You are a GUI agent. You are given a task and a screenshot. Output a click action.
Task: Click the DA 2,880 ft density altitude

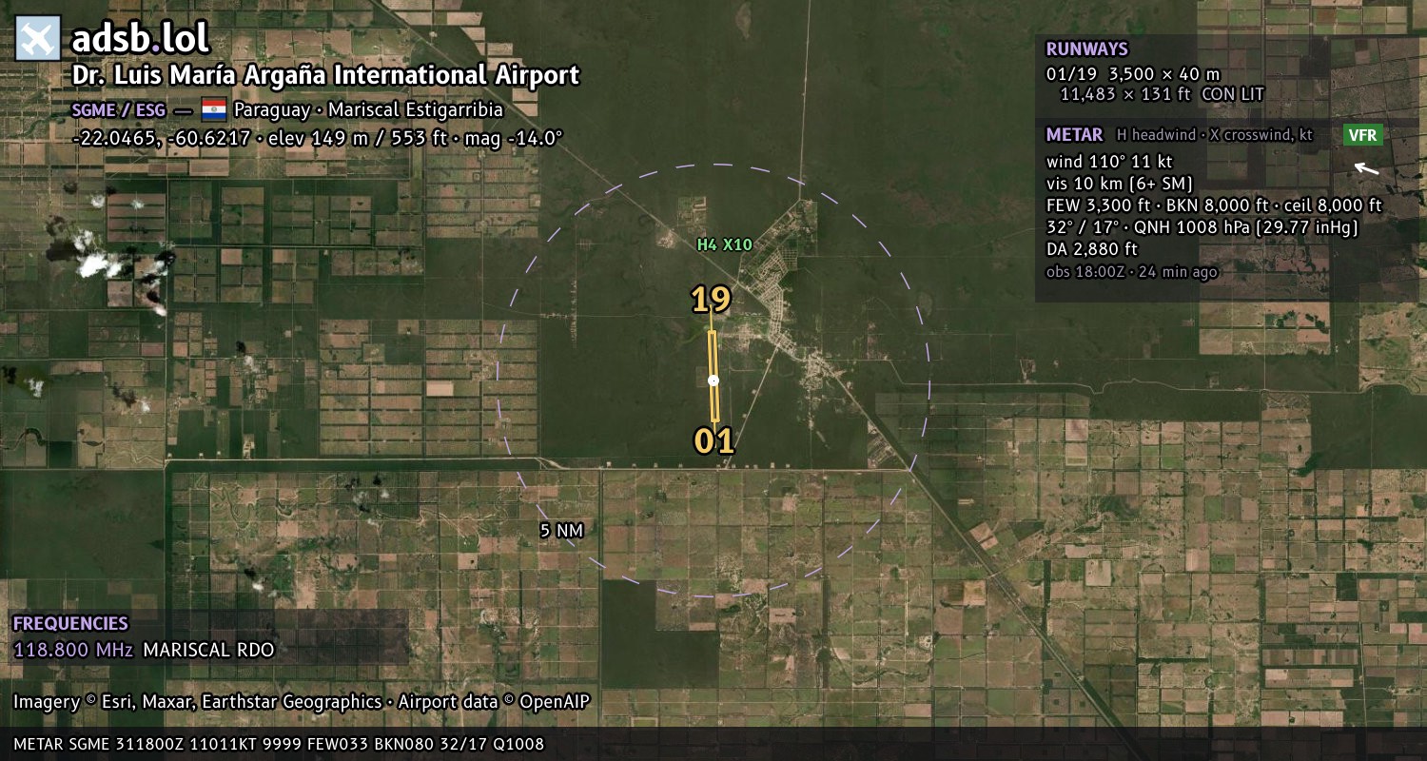click(x=1091, y=249)
